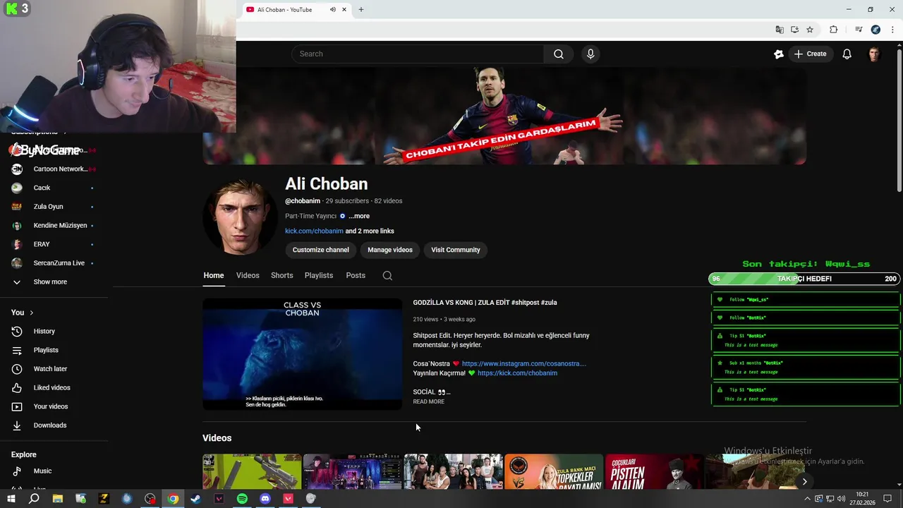Switch to channel Shorts tab
The height and width of the screenshot is (508, 903).
(x=281, y=276)
